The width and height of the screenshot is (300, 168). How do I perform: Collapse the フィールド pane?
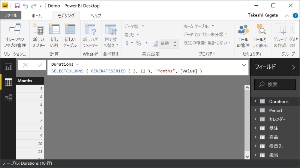click(294, 67)
